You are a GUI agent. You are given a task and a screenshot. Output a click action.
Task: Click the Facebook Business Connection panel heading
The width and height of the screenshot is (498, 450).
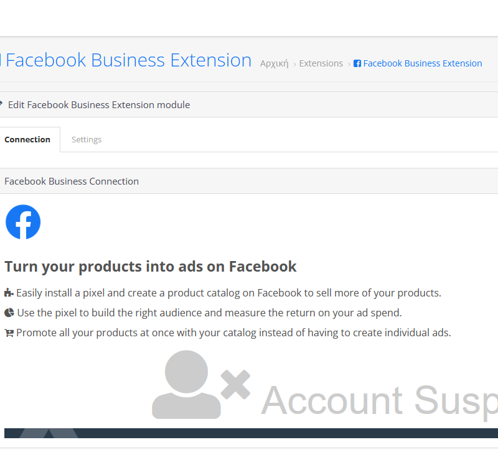pyautogui.click(x=72, y=181)
